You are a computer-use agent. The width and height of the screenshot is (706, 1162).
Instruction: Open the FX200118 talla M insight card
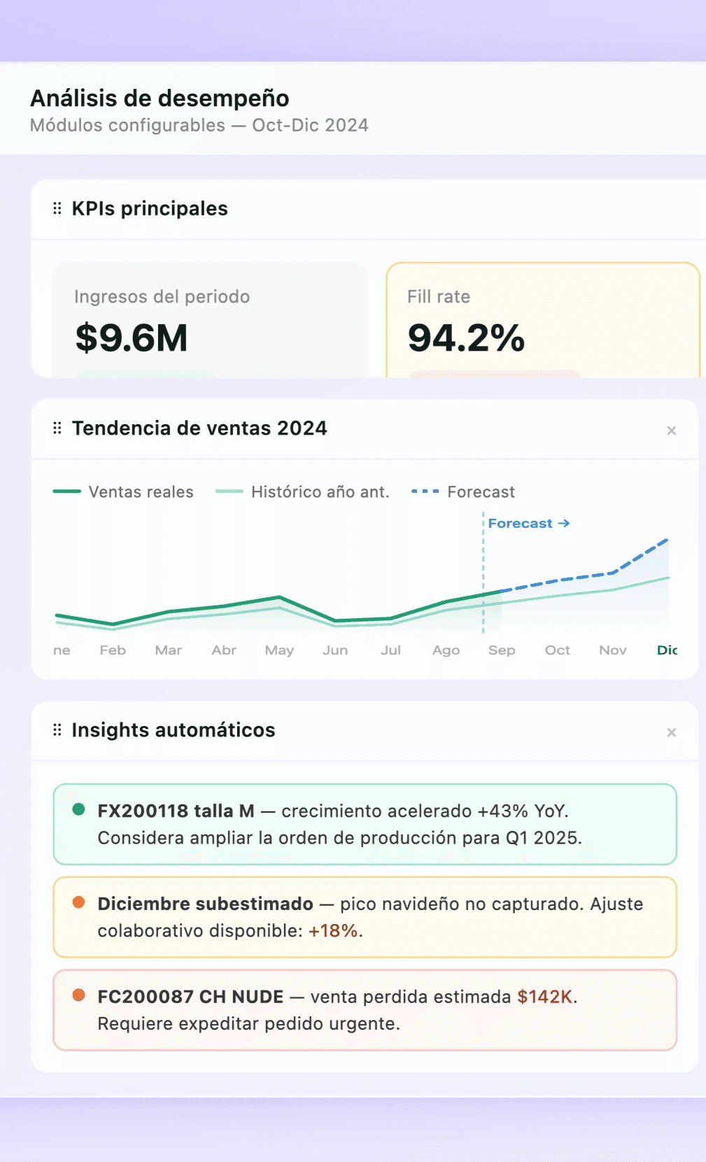pyautogui.click(x=365, y=825)
